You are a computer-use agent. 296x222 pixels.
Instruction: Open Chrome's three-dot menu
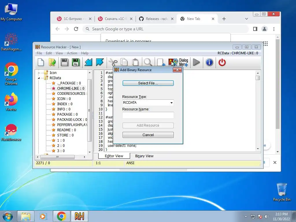click(x=274, y=29)
